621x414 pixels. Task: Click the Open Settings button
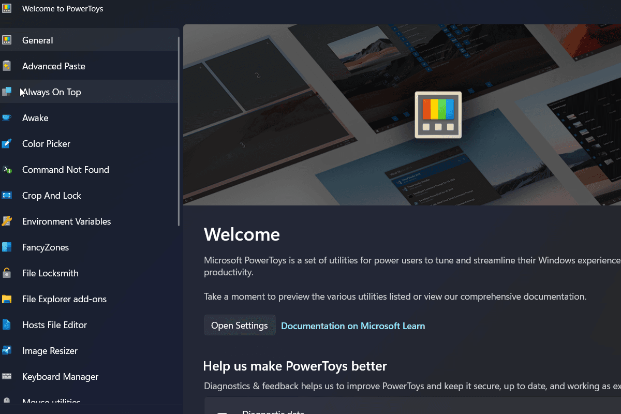tap(240, 326)
